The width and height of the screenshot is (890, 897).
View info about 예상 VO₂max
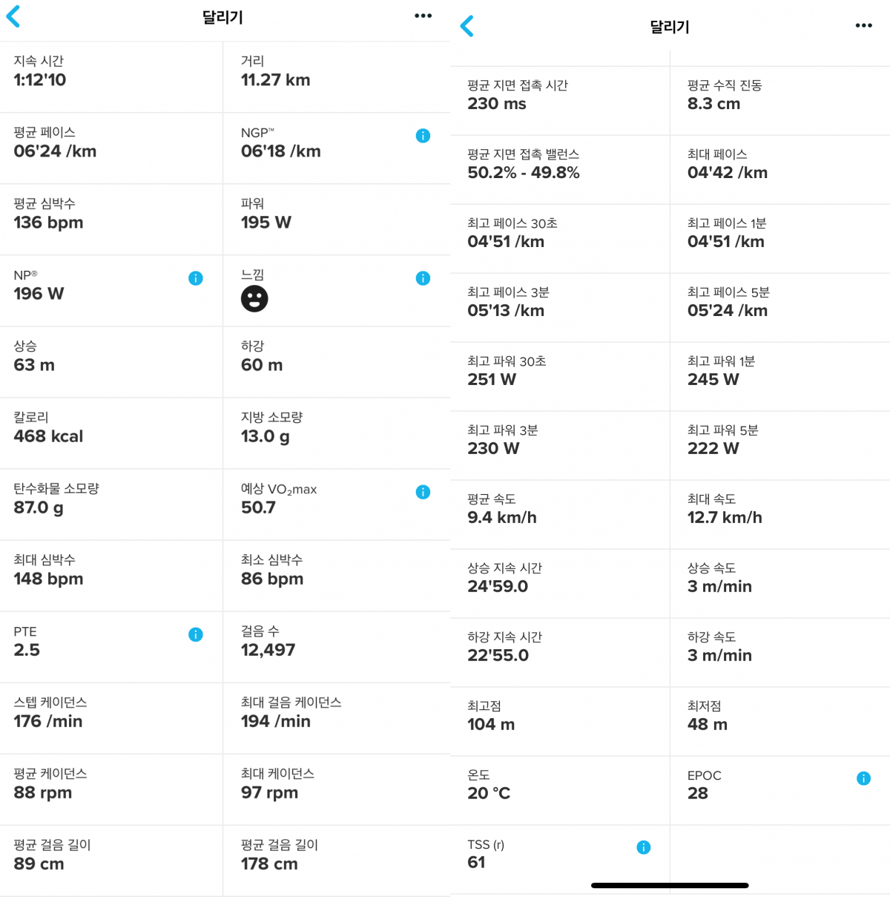coord(423,492)
